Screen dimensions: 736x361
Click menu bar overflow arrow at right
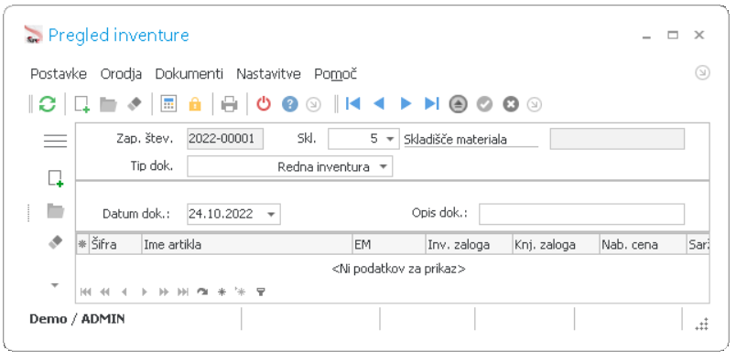click(702, 73)
